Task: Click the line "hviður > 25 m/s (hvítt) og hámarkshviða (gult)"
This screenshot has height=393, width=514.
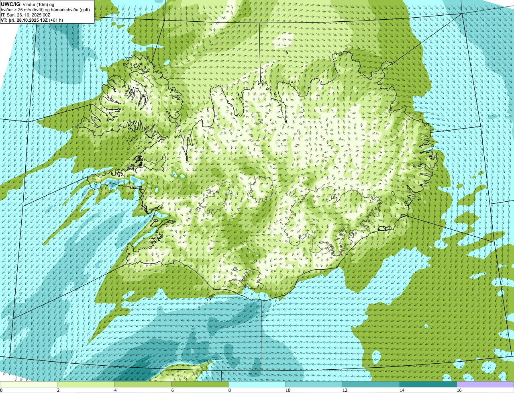Action: click(45, 10)
